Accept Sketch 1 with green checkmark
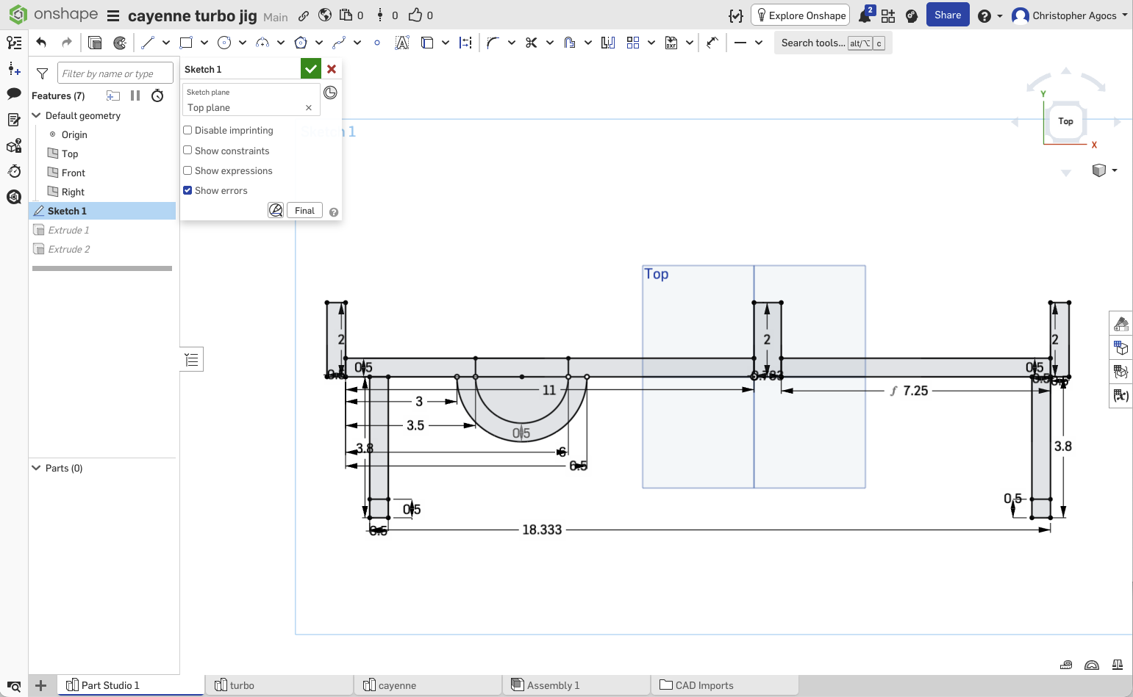Viewport: 1133px width, 697px height. coord(310,69)
